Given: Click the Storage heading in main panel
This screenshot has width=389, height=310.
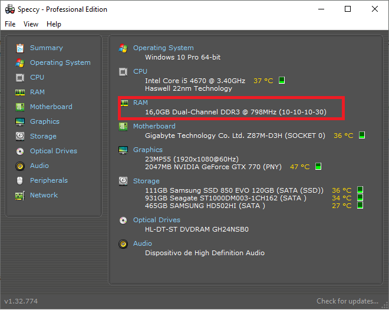Looking at the screenshot, I should (146, 181).
